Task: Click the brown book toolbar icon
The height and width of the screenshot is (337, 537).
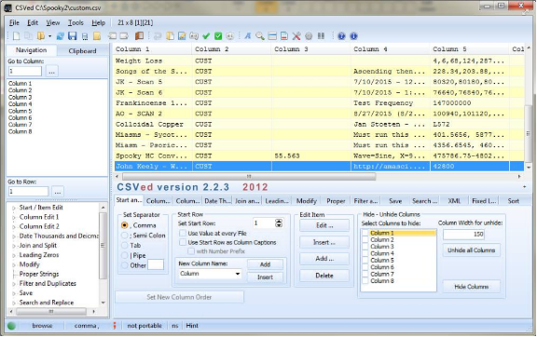Action: (139, 35)
